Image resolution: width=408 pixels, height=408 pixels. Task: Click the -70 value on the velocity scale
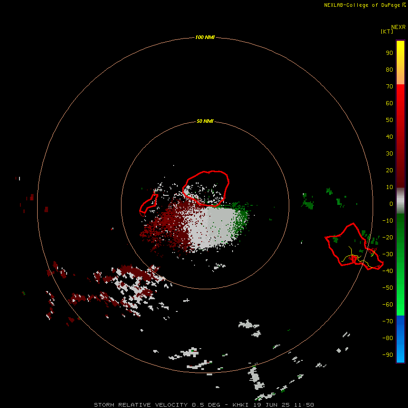coord(388,321)
